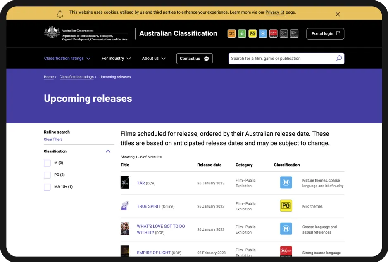Enable the MA 15+ (1) filter

click(47, 187)
